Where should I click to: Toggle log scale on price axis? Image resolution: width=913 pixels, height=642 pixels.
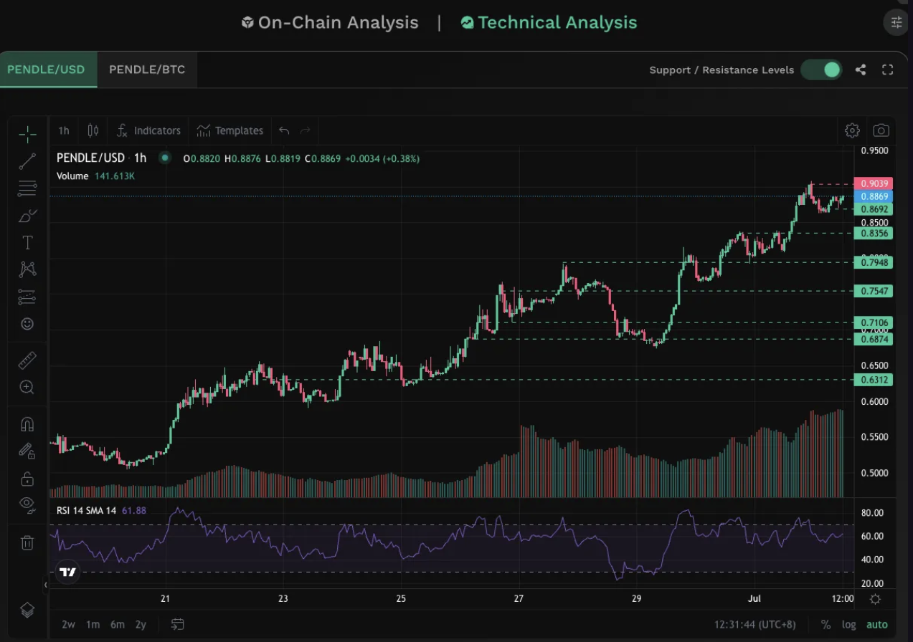point(848,624)
